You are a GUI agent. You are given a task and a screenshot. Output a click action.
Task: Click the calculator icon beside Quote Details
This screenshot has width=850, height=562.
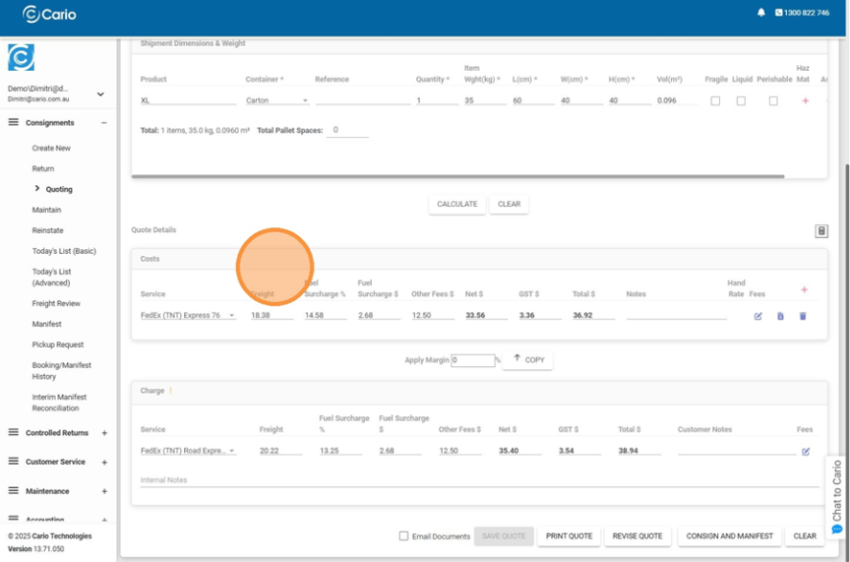point(821,231)
